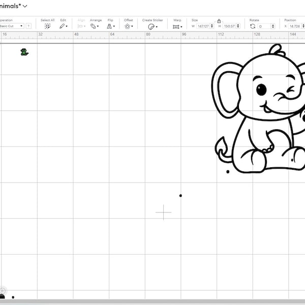The image size is (305, 305).
Task: Expand the Offset dropdown arrow
Action: [132, 26]
